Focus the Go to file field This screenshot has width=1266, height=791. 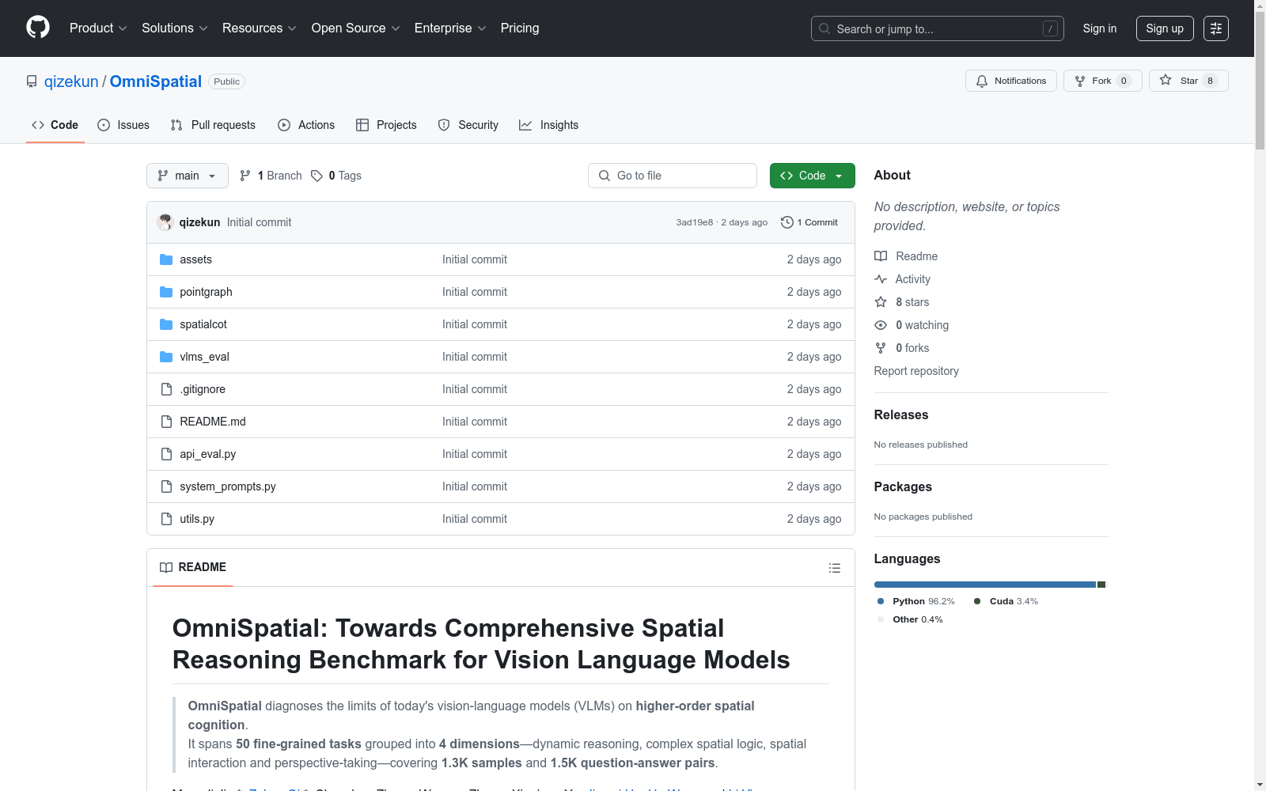(673, 176)
